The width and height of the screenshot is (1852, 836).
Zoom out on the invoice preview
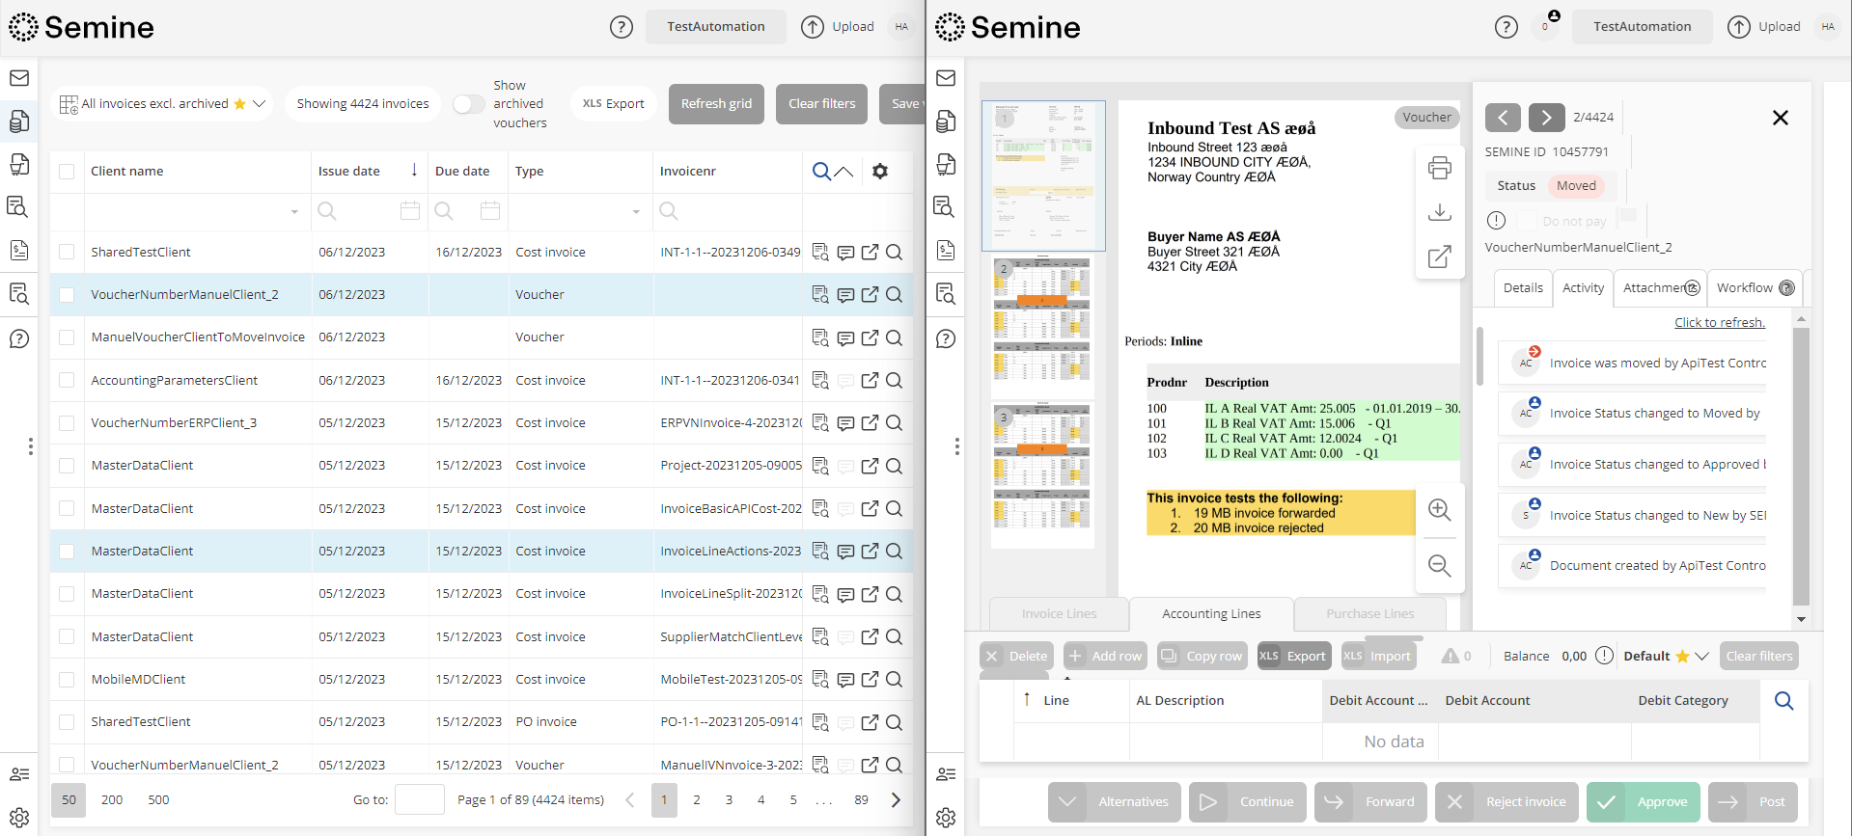1439,566
